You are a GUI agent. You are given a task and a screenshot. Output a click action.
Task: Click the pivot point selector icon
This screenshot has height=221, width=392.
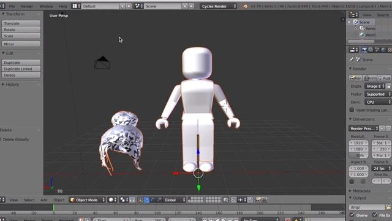click(x=124, y=200)
